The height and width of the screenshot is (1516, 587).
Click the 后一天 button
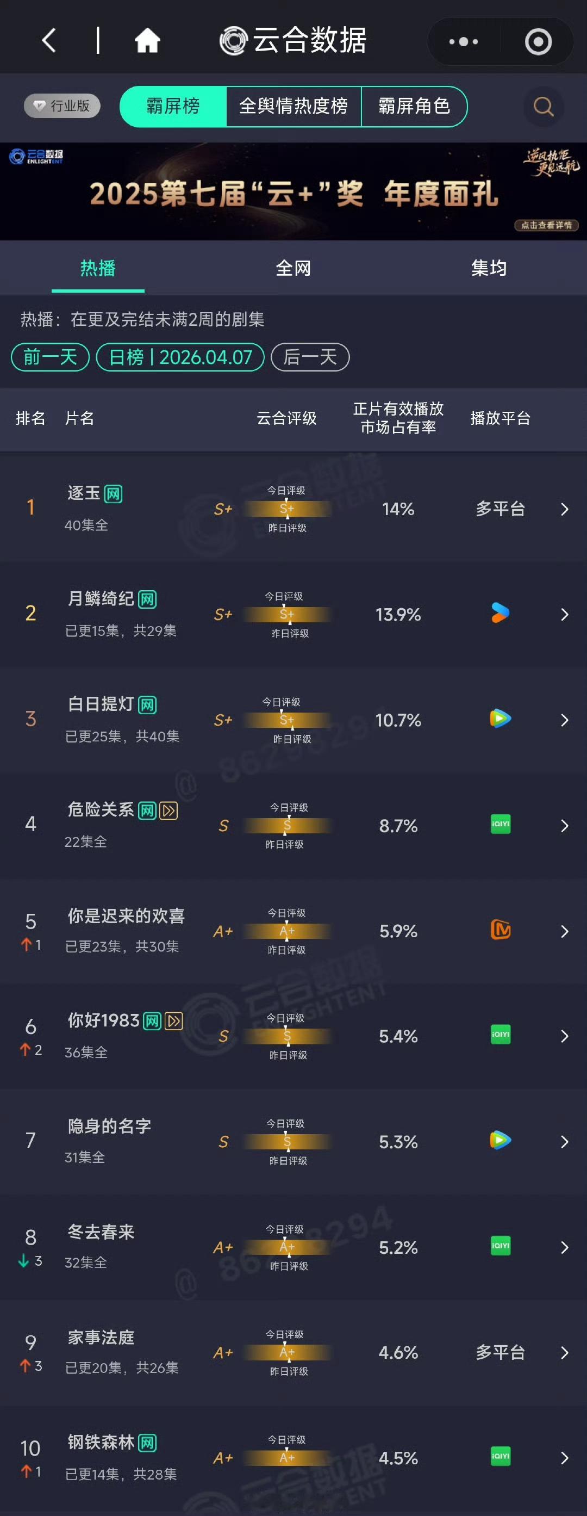(309, 357)
